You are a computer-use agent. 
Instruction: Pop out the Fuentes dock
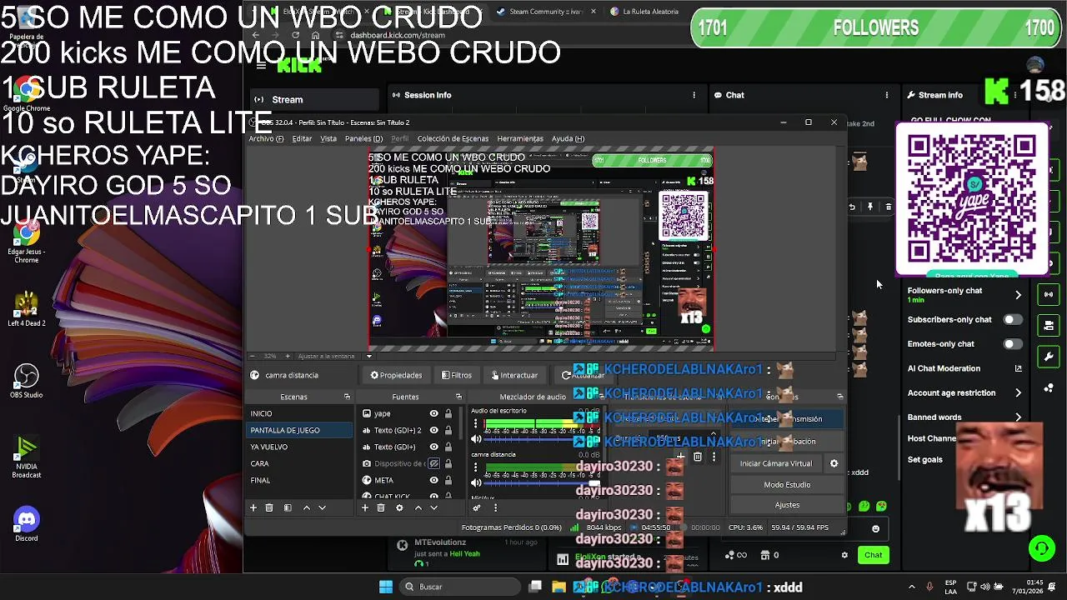458,397
